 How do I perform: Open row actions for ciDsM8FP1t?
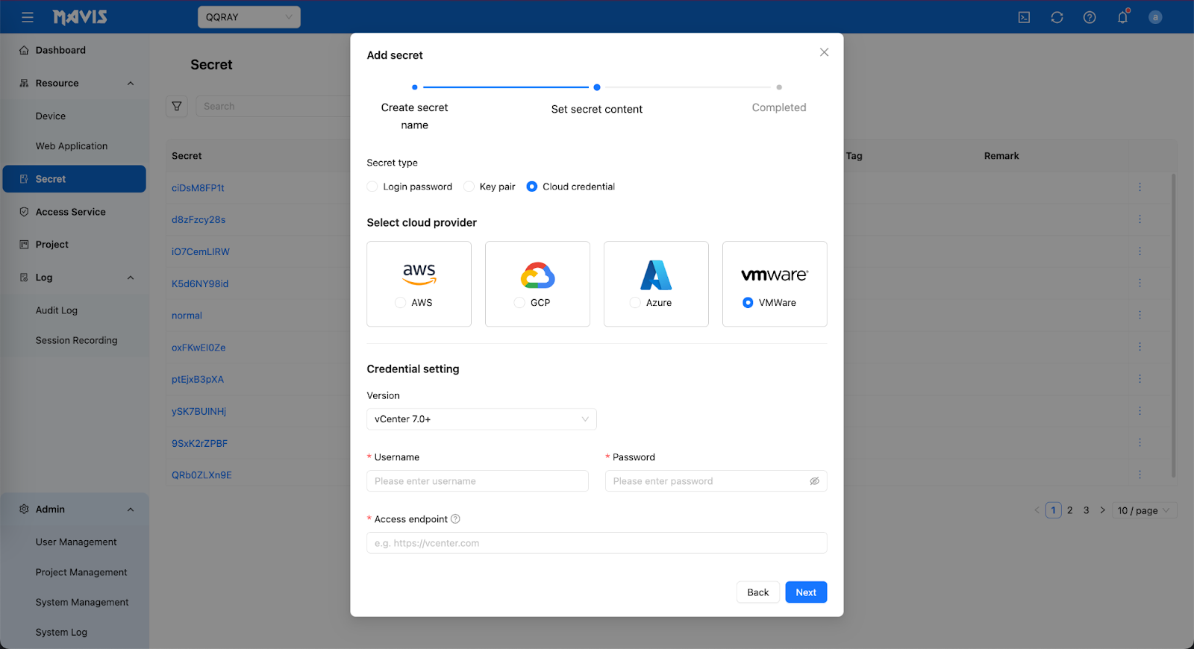[1140, 187]
